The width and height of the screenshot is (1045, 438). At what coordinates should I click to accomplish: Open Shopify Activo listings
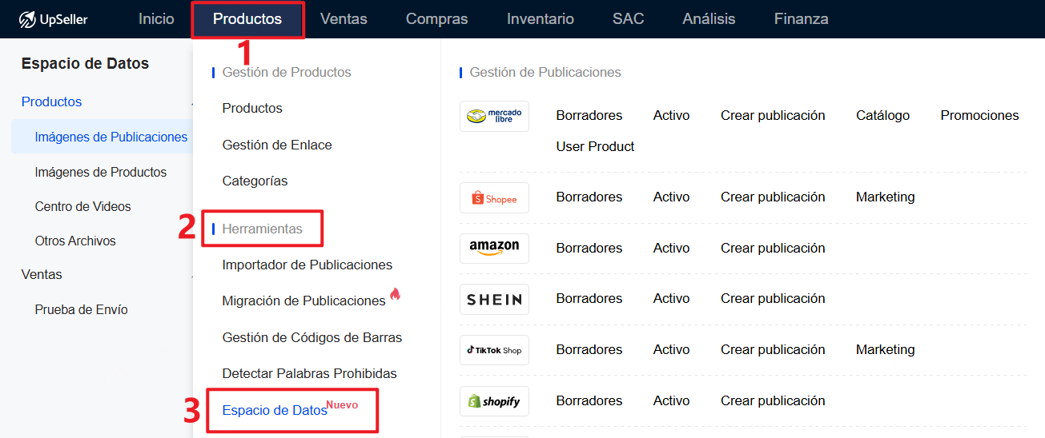coord(671,400)
